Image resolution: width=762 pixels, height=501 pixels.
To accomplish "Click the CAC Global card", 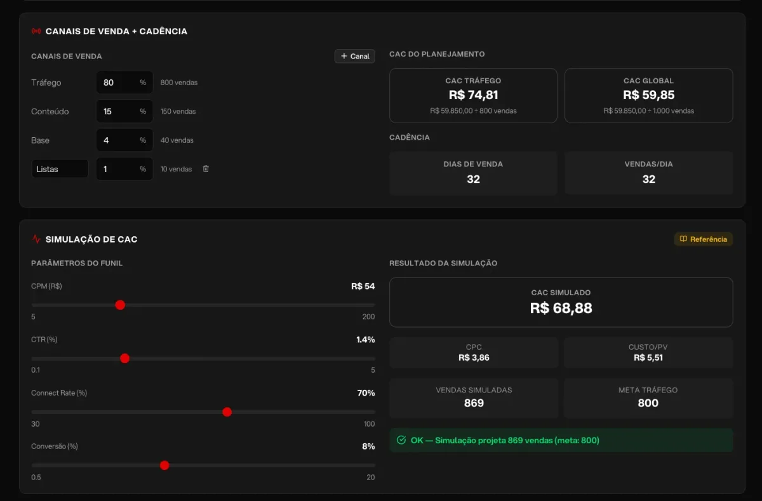I will pos(648,95).
